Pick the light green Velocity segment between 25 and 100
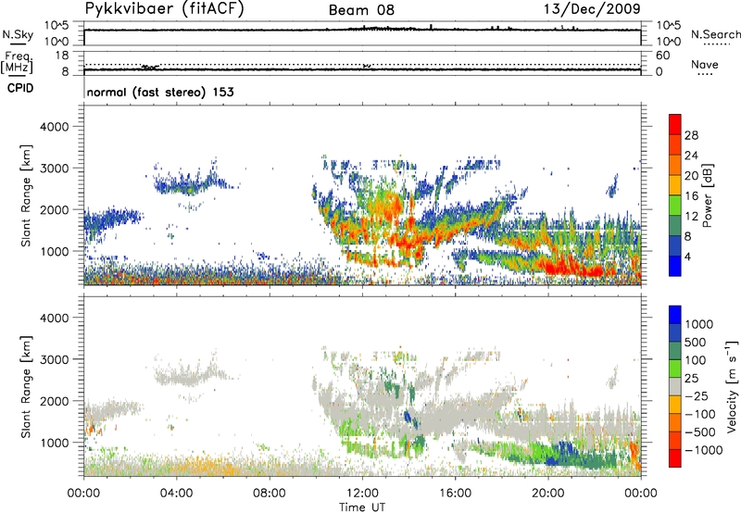 675,369
